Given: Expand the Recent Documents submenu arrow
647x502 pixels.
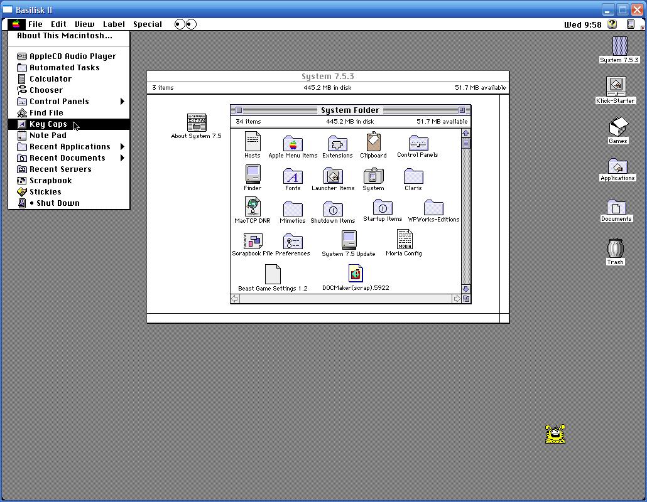Looking at the screenshot, I should tap(122, 158).
